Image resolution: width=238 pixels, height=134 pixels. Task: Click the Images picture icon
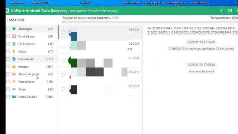pyautogui.click(x=14, y=67)
